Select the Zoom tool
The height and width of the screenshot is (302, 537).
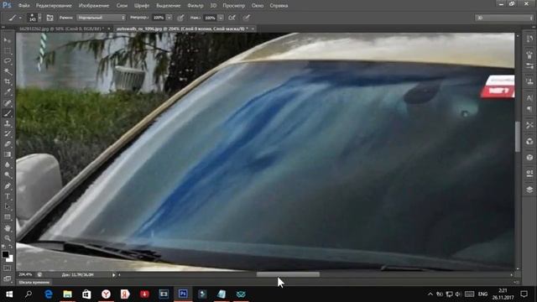[x=8, y=238]
